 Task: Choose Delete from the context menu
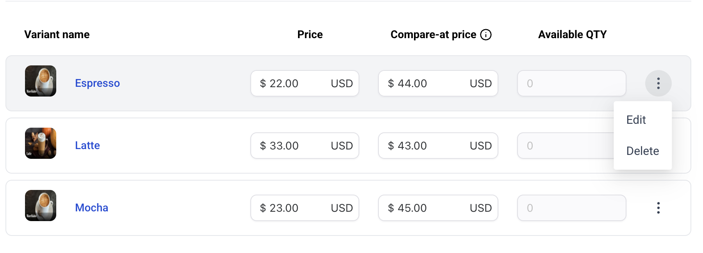(x=642, y=151)
